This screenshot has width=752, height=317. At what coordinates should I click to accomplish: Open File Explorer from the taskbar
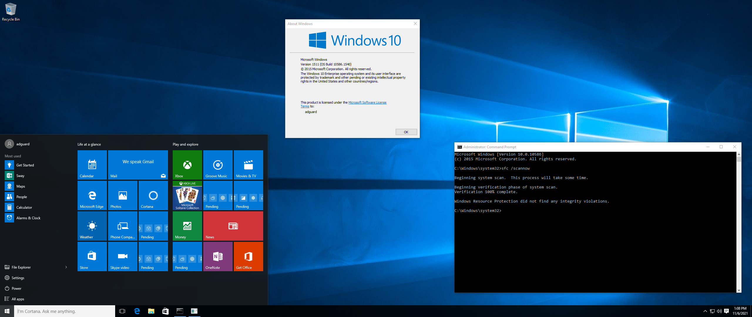(151, 311)
